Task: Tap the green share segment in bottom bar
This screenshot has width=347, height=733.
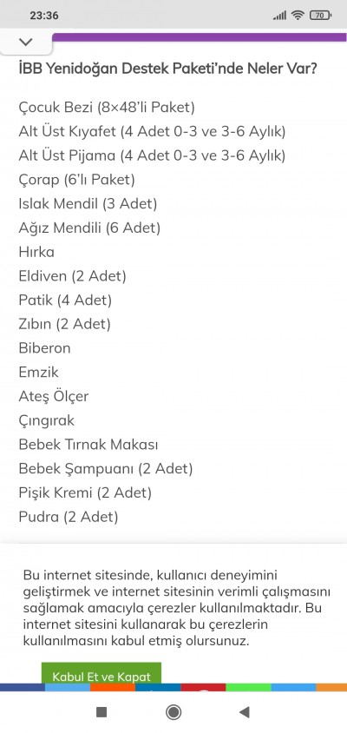Action: coord(248,688)
